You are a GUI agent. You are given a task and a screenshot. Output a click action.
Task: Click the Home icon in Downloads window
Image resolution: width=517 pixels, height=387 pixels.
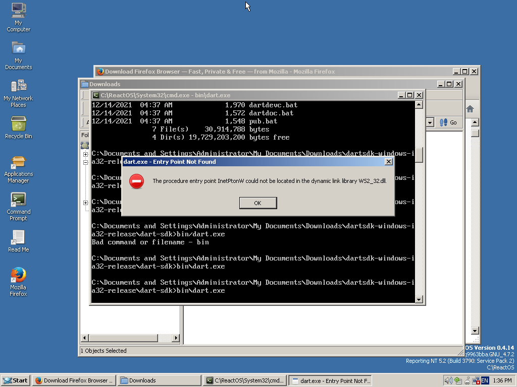point(470,109)
